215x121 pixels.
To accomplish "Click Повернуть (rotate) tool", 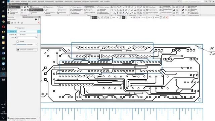I will click(x=88, y=10).
